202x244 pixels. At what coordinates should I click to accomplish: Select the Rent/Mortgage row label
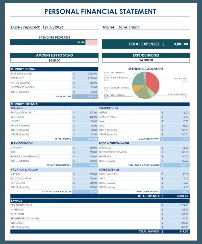pos(21,112)
